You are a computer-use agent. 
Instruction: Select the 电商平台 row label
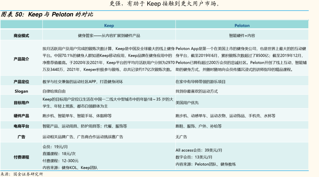21,126
